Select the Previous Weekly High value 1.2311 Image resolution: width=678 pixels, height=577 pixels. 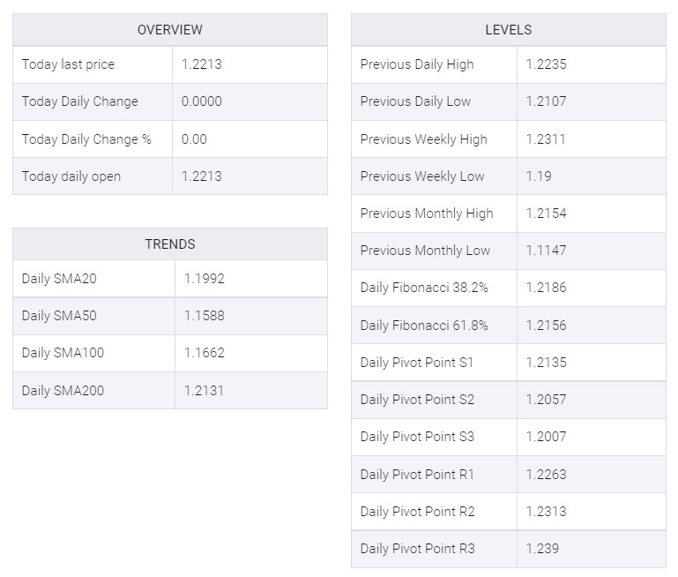[546, 139]
